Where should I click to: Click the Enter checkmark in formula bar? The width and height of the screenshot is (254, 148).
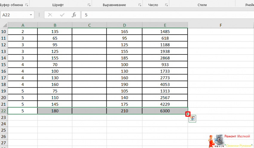[62, 15]
